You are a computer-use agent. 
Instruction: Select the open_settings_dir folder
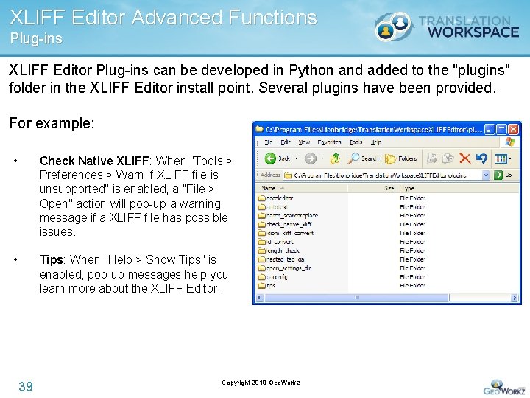(x=284, y=268)
